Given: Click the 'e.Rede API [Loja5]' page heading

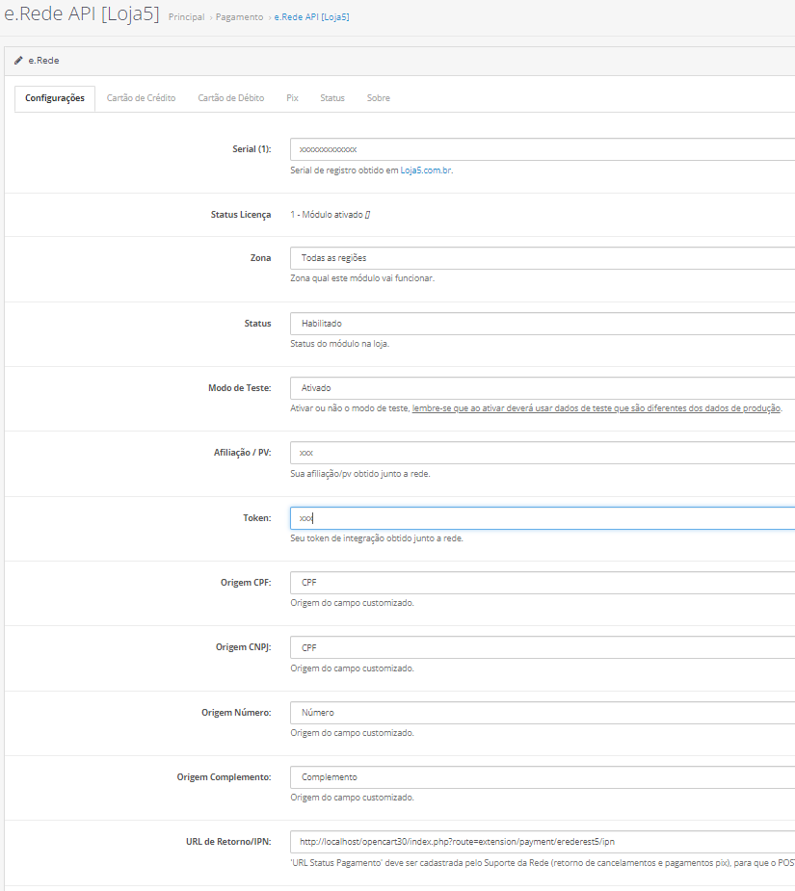Looking at the screenshot, I should (x=82, y=13).
